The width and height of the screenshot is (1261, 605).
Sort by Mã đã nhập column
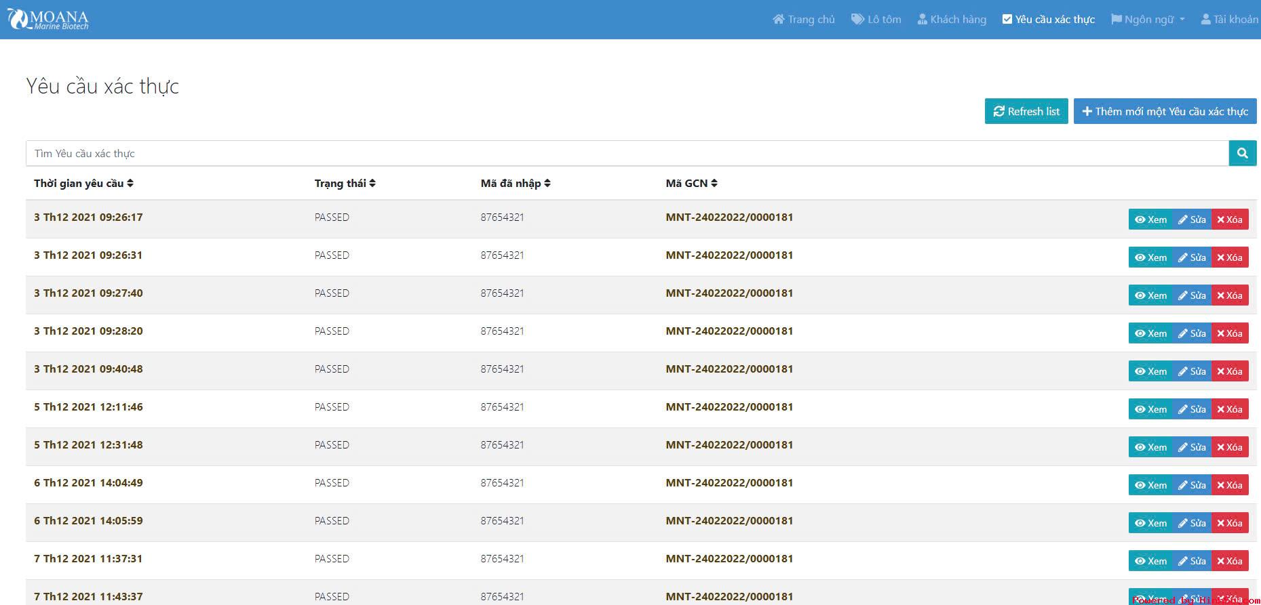[x=516, y=184]
